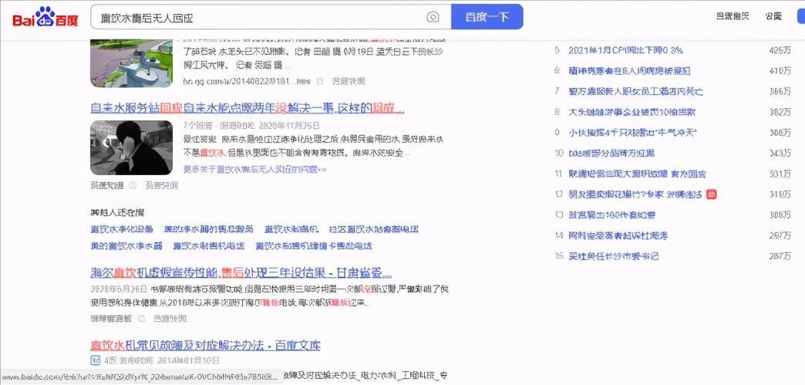Open the hot search item with 410万 views

click(x=629, y=71)
